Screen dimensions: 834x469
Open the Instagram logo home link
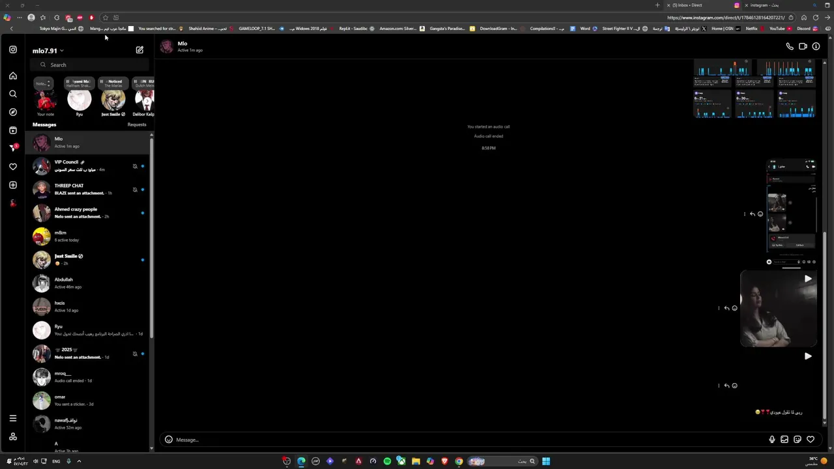click(x=12, y=50)
